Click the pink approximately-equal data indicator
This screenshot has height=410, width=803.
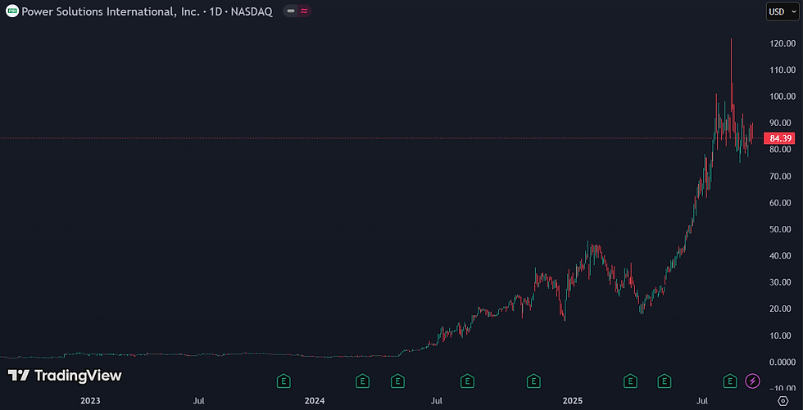(304, 11)
